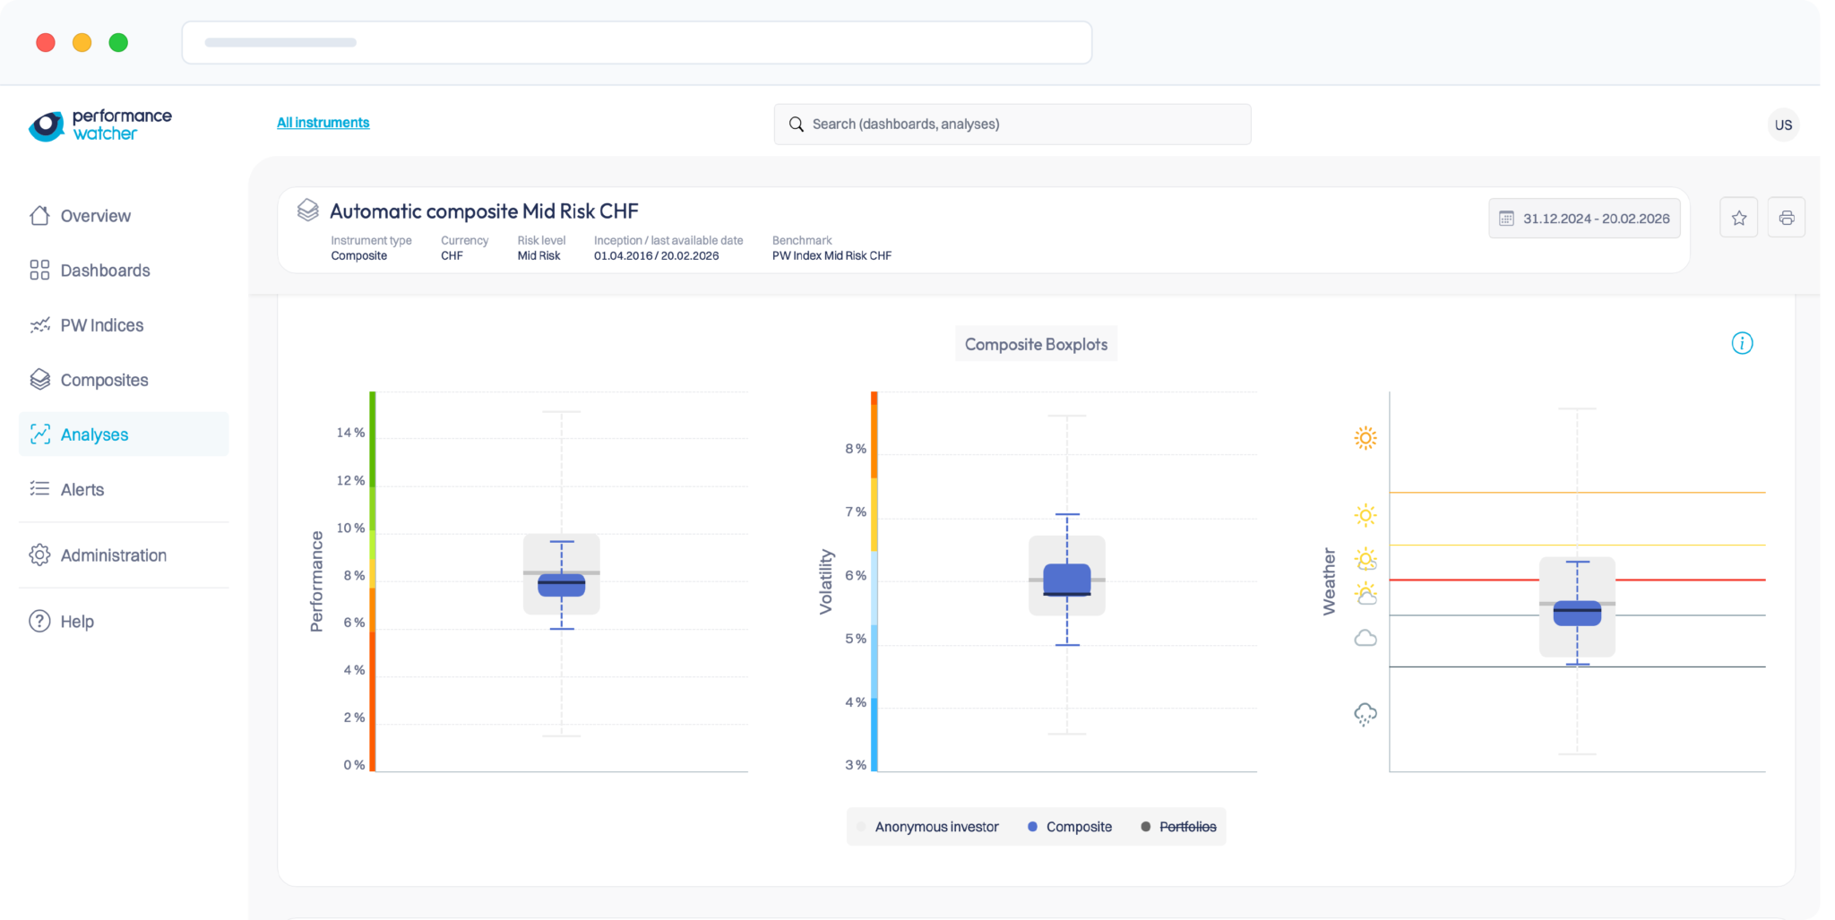Click the star favorite icon
Image resolution: width=1835 pixels, height=920 pixels.
pos(1738,218)
